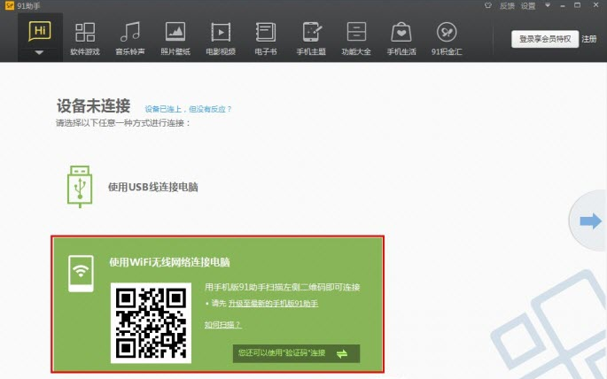Click the Hi home speech-bubble icon

click(x=39, y=31)
